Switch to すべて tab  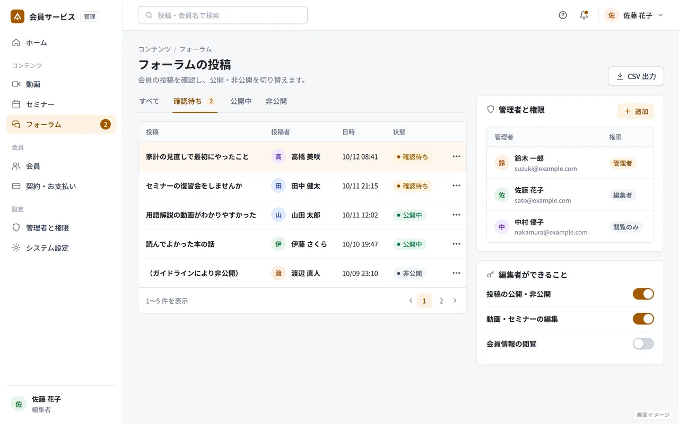tap(149, 101)
